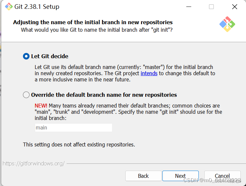
Task: Click "This setting does not affect existing repositories." text
Action: pos(79,144)
